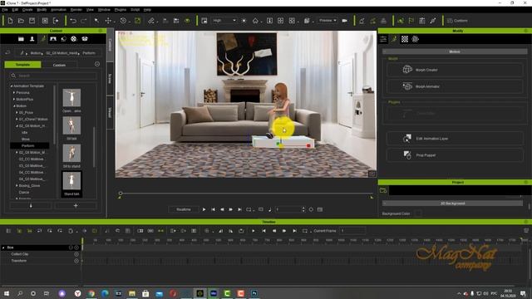The width and height of the screenshot is (532, 299).
Task: Toggle Collect Clip track circle button
Action: tap(76, 254)
